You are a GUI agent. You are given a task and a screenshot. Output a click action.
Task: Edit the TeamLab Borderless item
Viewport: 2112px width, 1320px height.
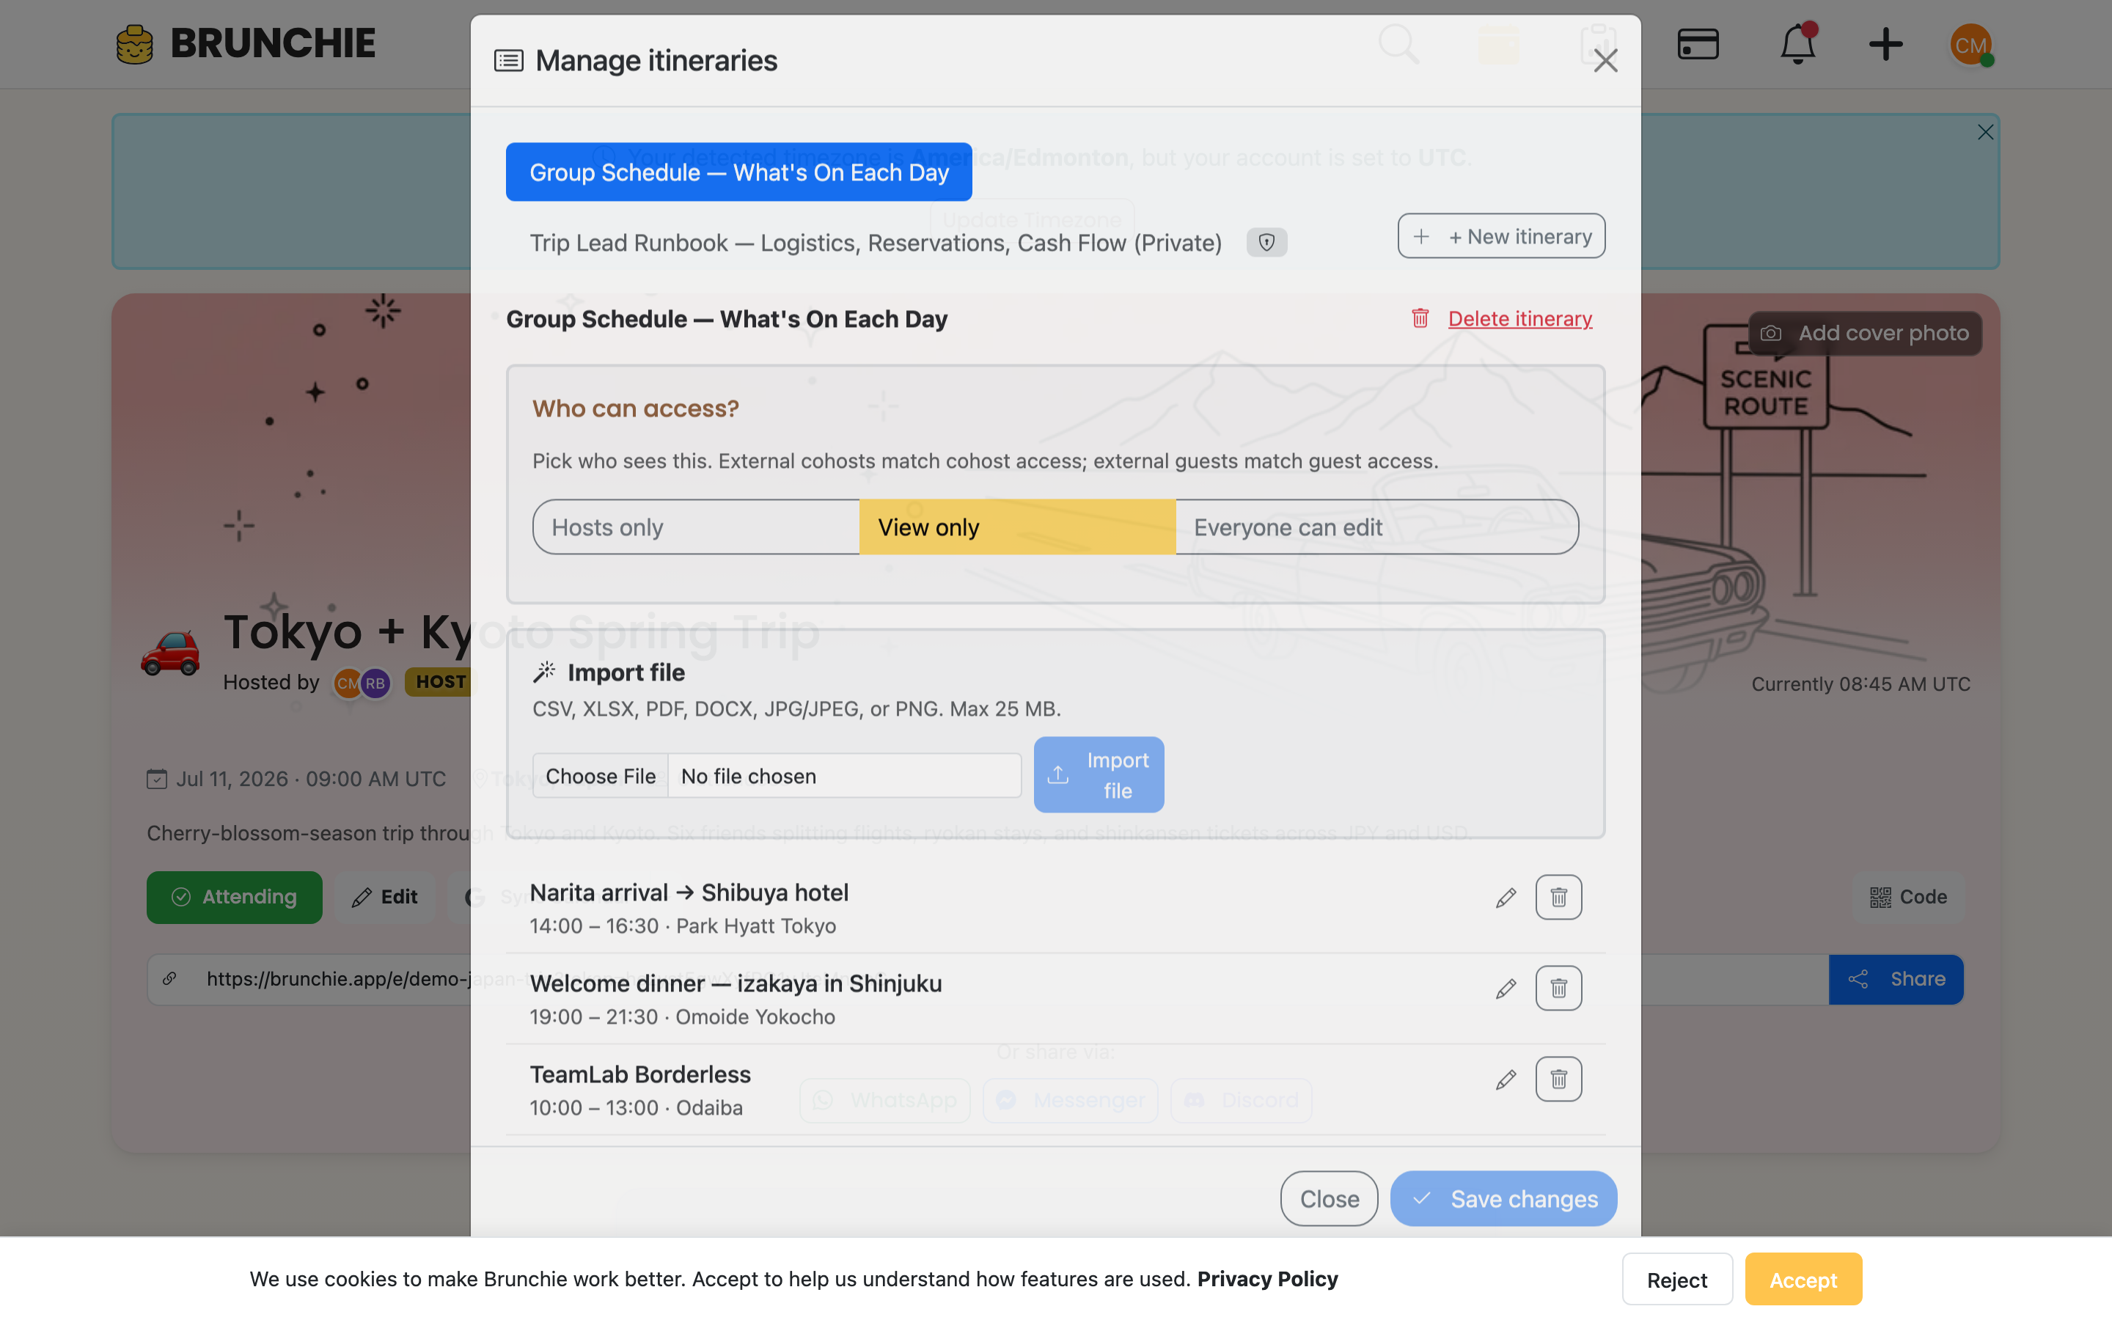pos(1506,1079)
